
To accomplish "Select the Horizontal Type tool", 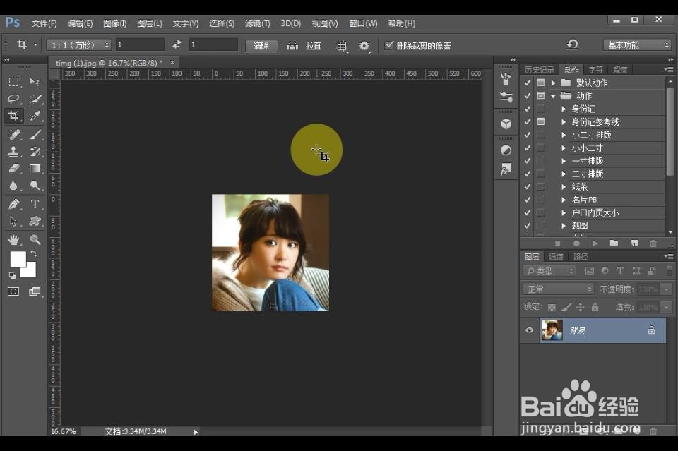I will pyautogui.click(x=35, y=204).
